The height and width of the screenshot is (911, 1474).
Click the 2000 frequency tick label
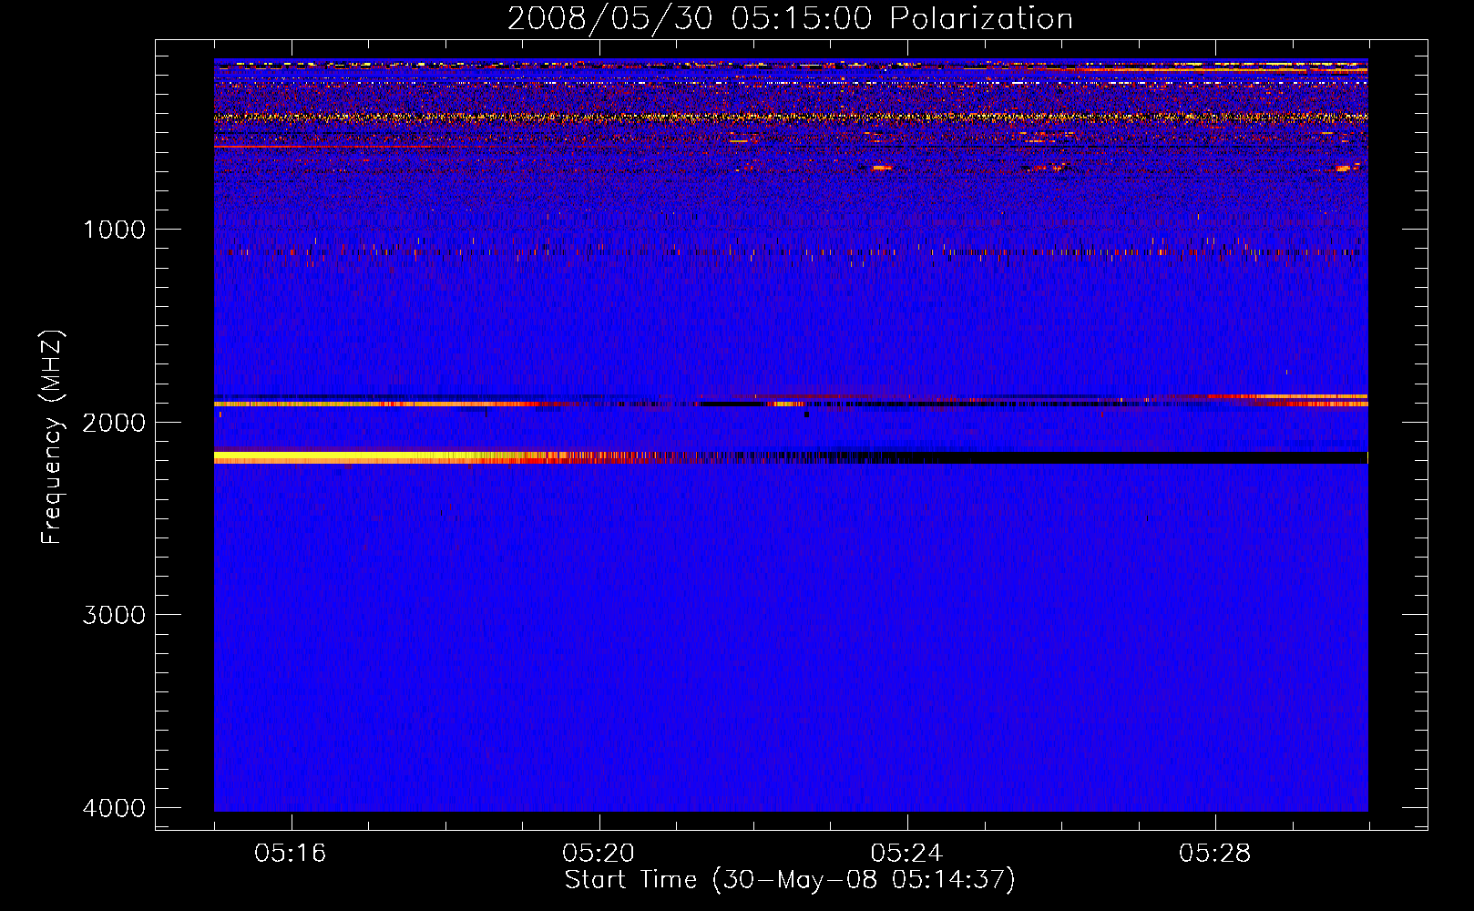click(114, 423)
